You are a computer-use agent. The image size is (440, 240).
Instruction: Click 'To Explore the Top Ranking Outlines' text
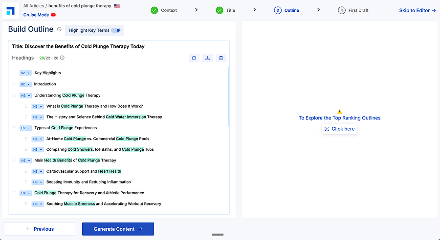[340, 118]
